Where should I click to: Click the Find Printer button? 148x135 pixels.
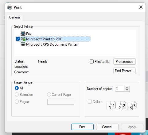pyautogui.click(x=124, y=71)
